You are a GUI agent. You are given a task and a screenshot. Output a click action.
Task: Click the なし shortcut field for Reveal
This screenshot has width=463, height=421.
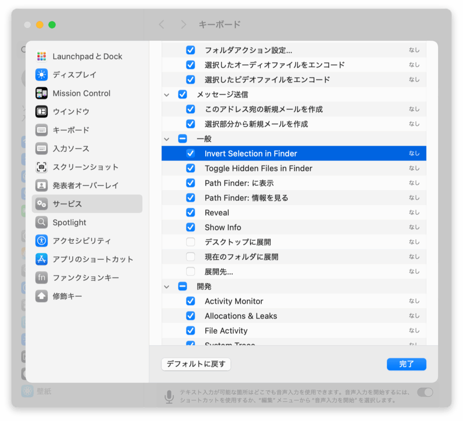point(414,213)
